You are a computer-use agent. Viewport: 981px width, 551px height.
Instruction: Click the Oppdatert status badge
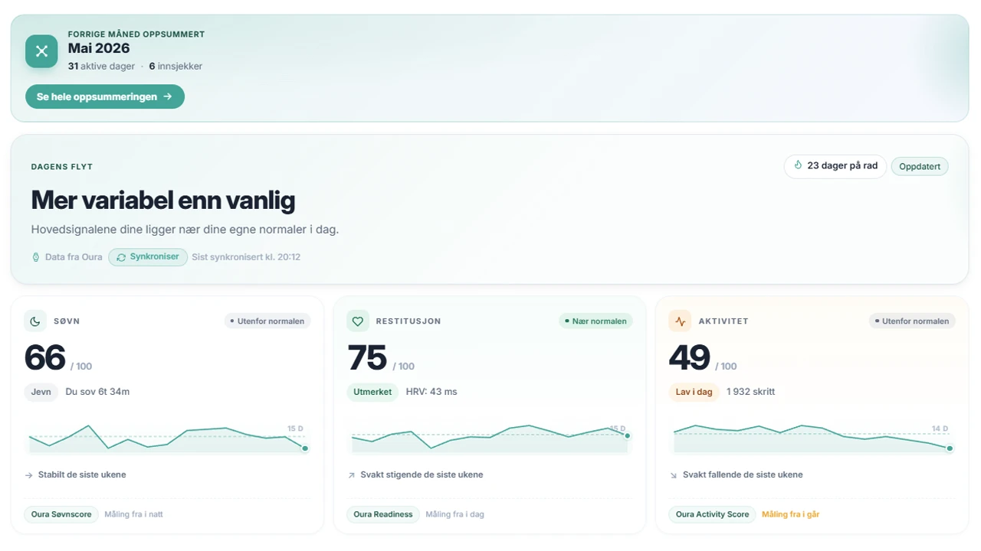(x=920, y=167)
